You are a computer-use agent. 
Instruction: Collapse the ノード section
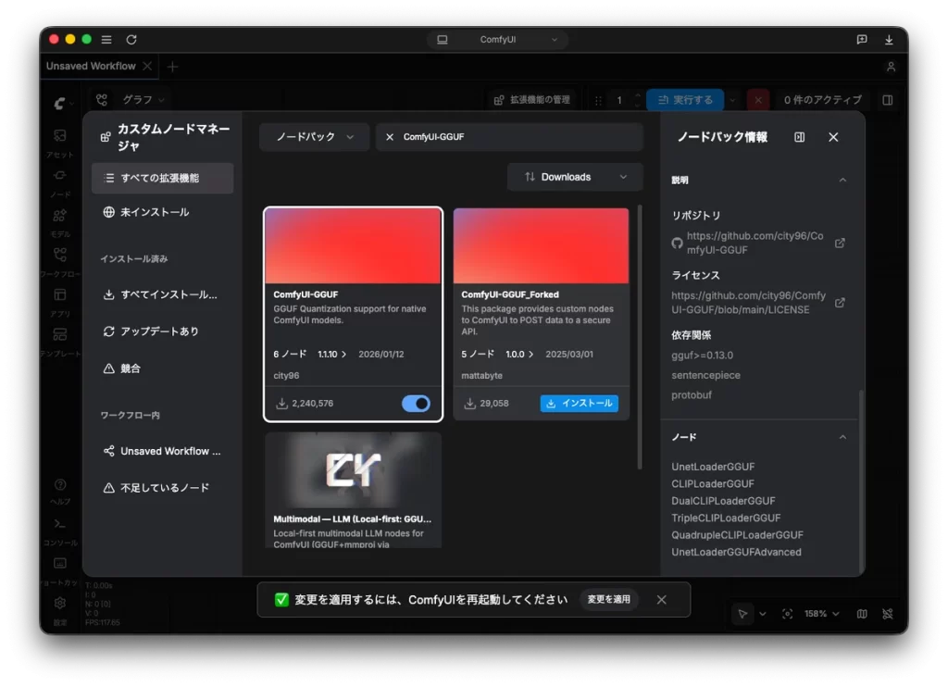point(842,437)
